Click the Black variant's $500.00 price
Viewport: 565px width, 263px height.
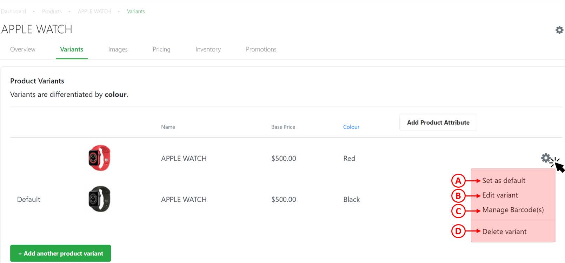(x=284, y=199)
